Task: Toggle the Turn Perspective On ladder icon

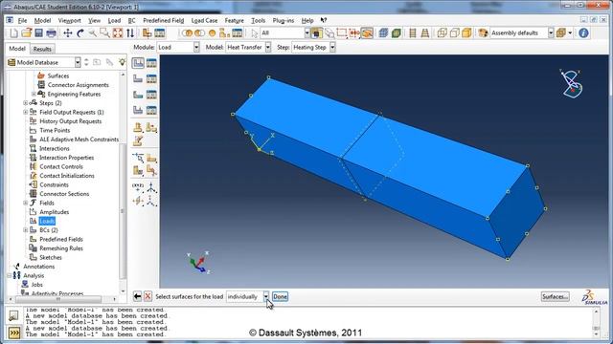Action: click(425, 33)
